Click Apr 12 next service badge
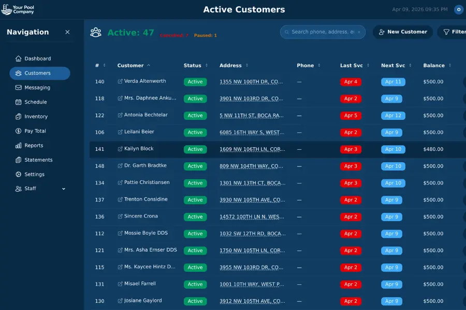The height and width of the screenshot is (310, 466). click(x=393, y=115)
